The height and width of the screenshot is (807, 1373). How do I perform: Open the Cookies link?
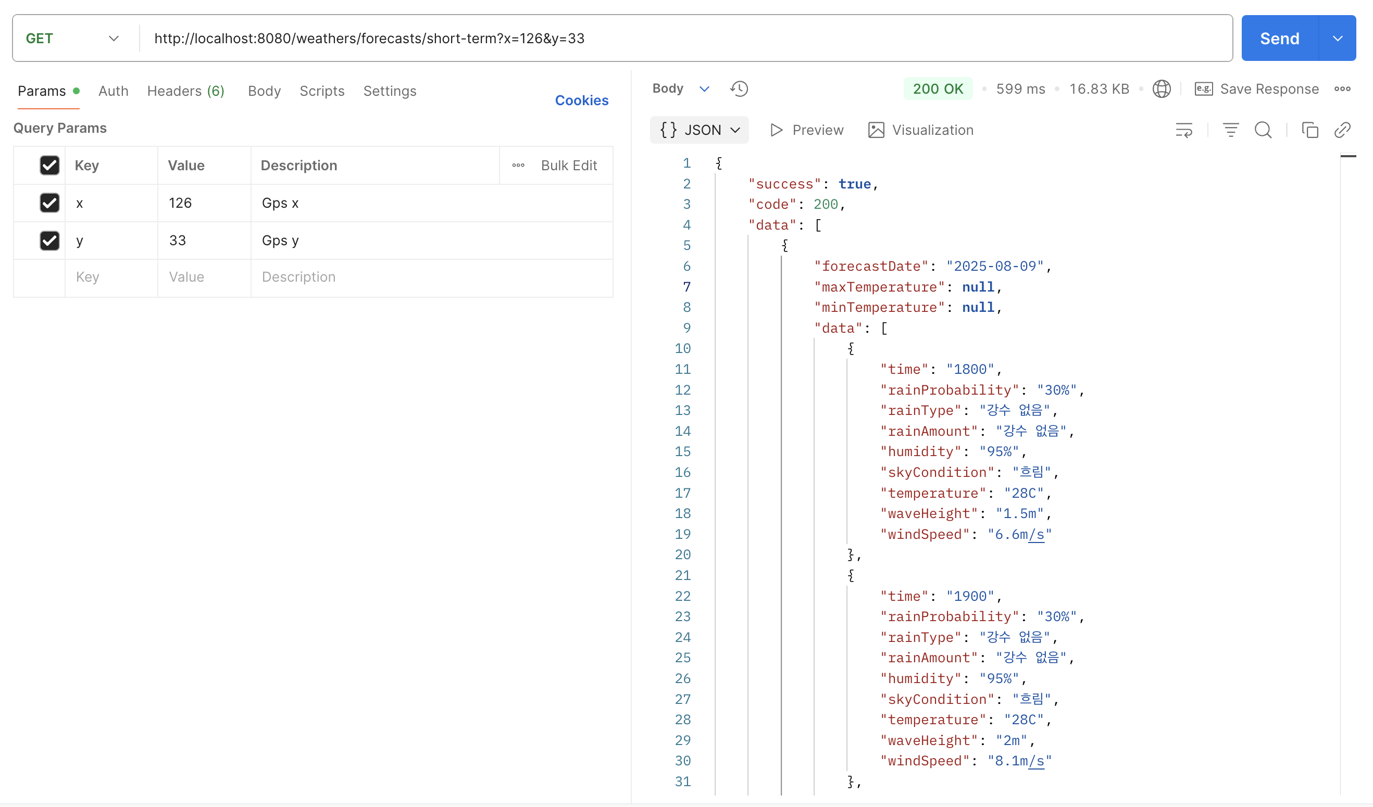click(x=581, y=100)
